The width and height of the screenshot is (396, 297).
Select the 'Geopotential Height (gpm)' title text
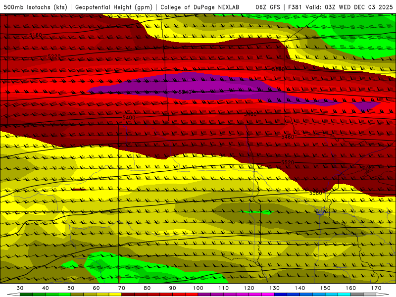click(x=114, y=7)
